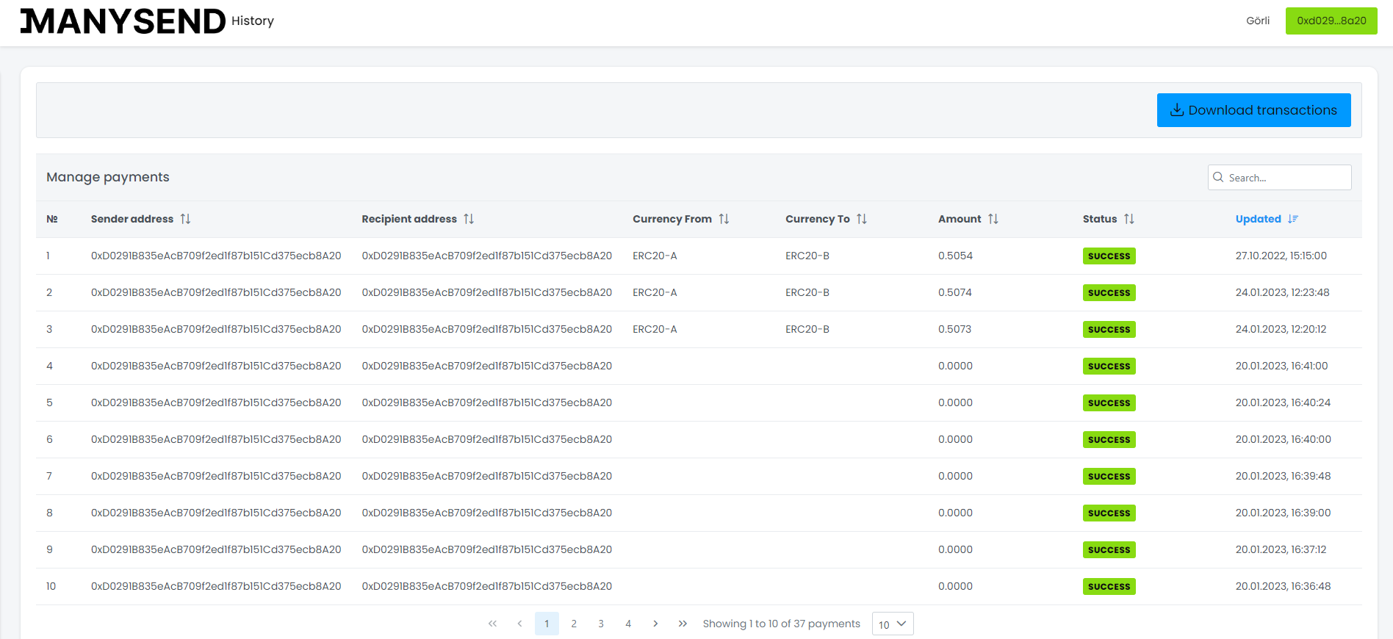The width and height of the screenshot is (1393, 639).
Task: Click the Currency From header text
Action: click(x=672, y=219)
